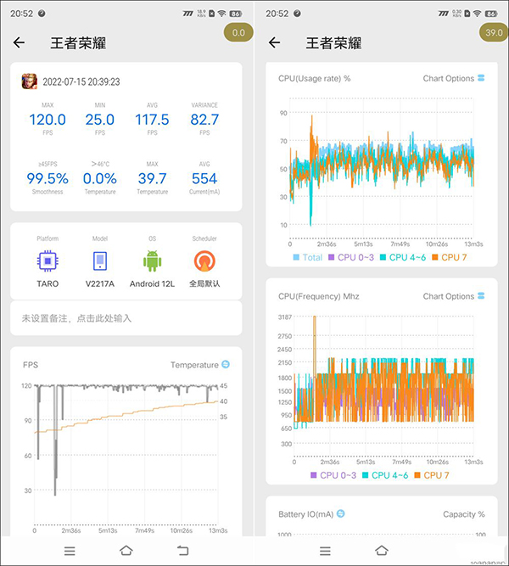Viewport: 509px width, 566px height.
Task: Go back using left screen arrow
Action: (x=20, y=42)
